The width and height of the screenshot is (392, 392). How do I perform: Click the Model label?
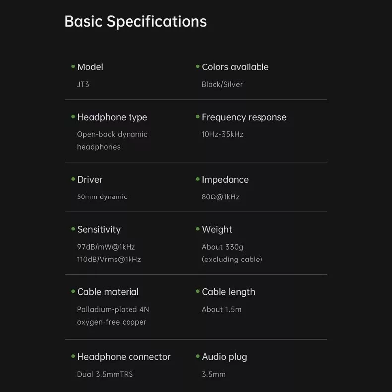pyautogui.click(x=90, y=67)
